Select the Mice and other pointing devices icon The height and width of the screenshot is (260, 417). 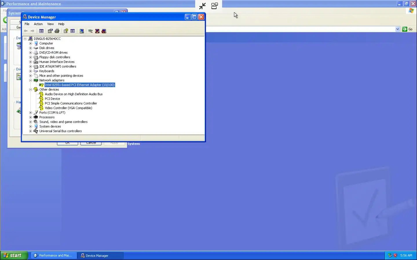(36, 76)
